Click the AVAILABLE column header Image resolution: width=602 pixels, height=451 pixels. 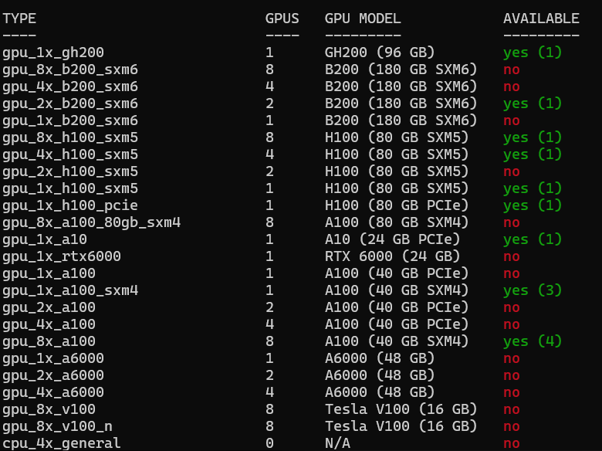pyautogui.click(x=541, y=19)
